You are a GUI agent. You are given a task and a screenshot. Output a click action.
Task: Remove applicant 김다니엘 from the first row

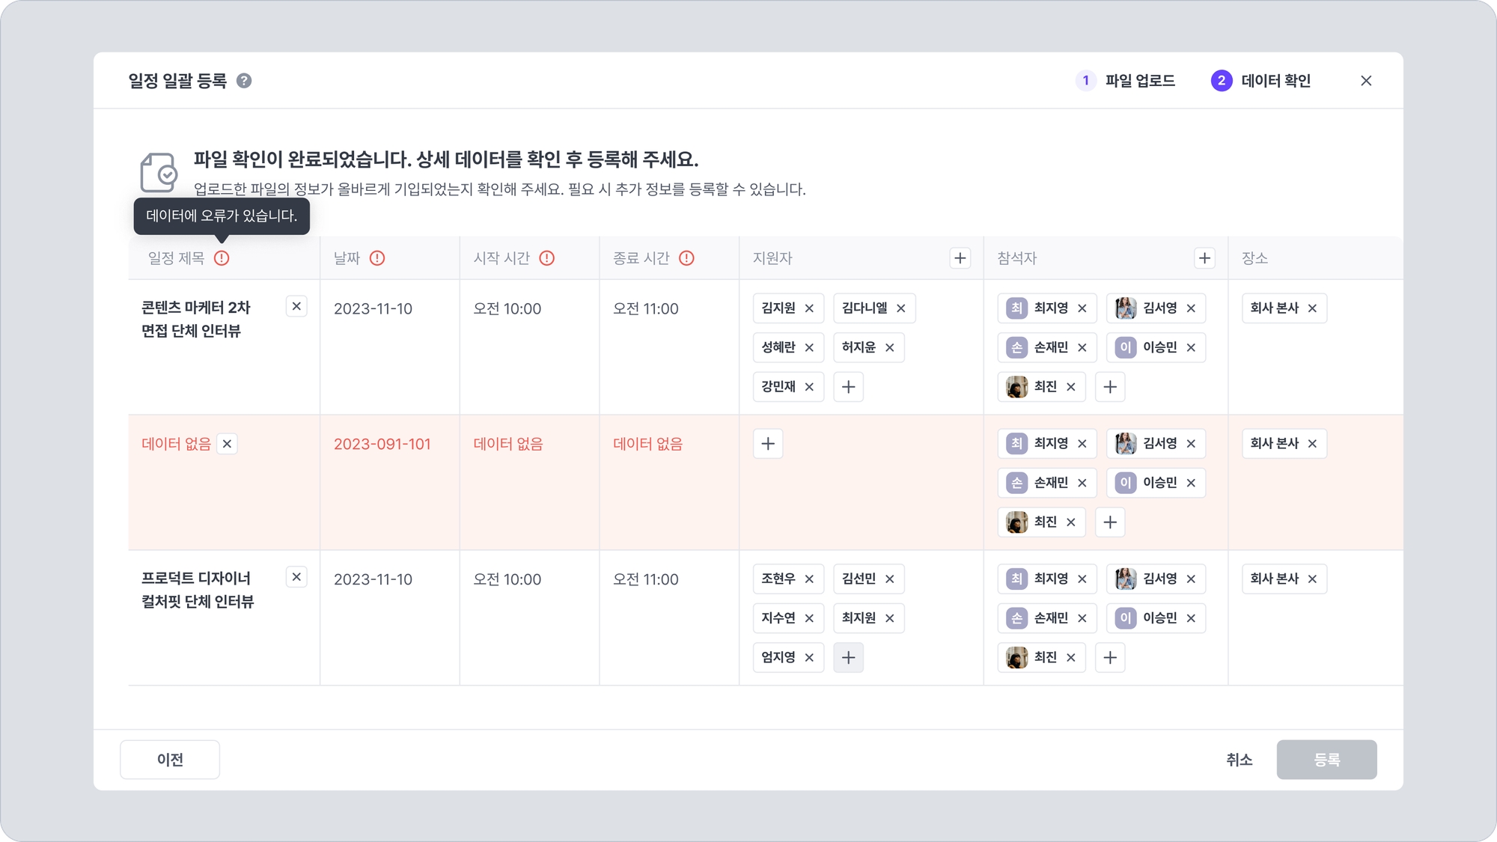click(901, 308)
